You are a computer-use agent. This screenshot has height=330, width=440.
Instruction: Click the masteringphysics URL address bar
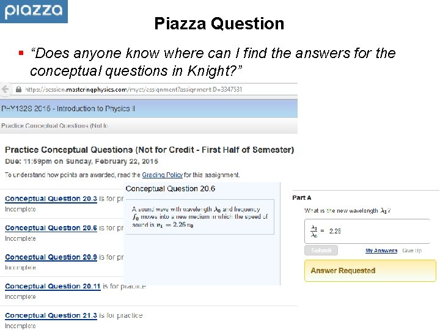click(134, 89)
